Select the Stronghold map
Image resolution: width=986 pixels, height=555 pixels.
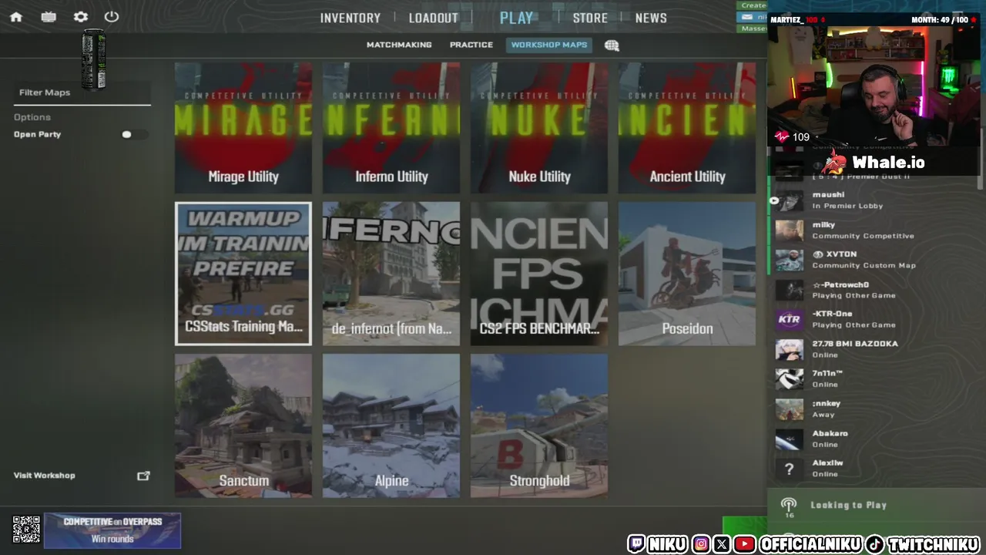(x=539, y=425)
